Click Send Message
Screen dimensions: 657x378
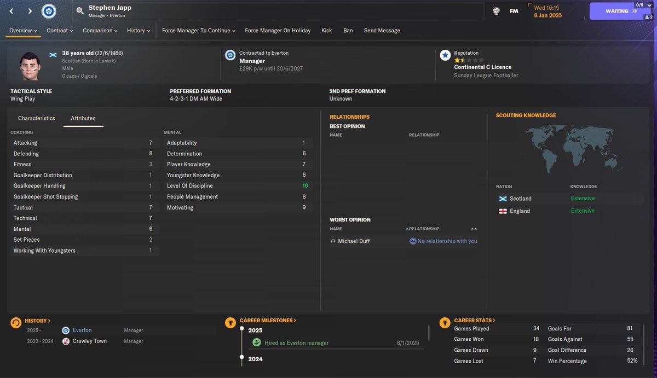click(382, 31)
